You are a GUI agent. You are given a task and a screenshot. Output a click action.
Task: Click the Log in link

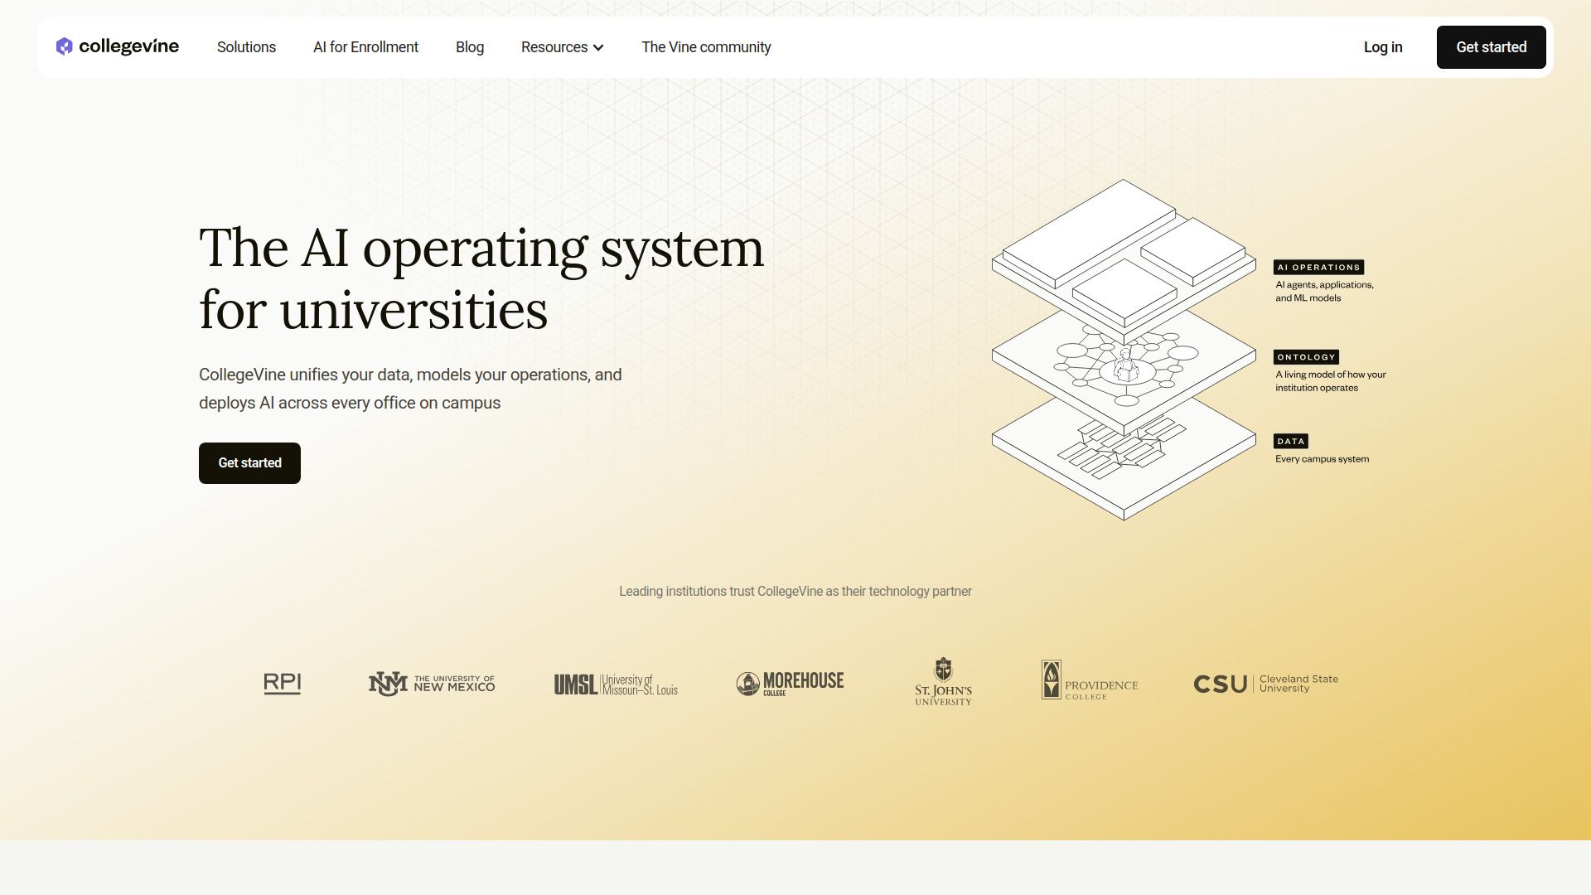click(1383, 47)
